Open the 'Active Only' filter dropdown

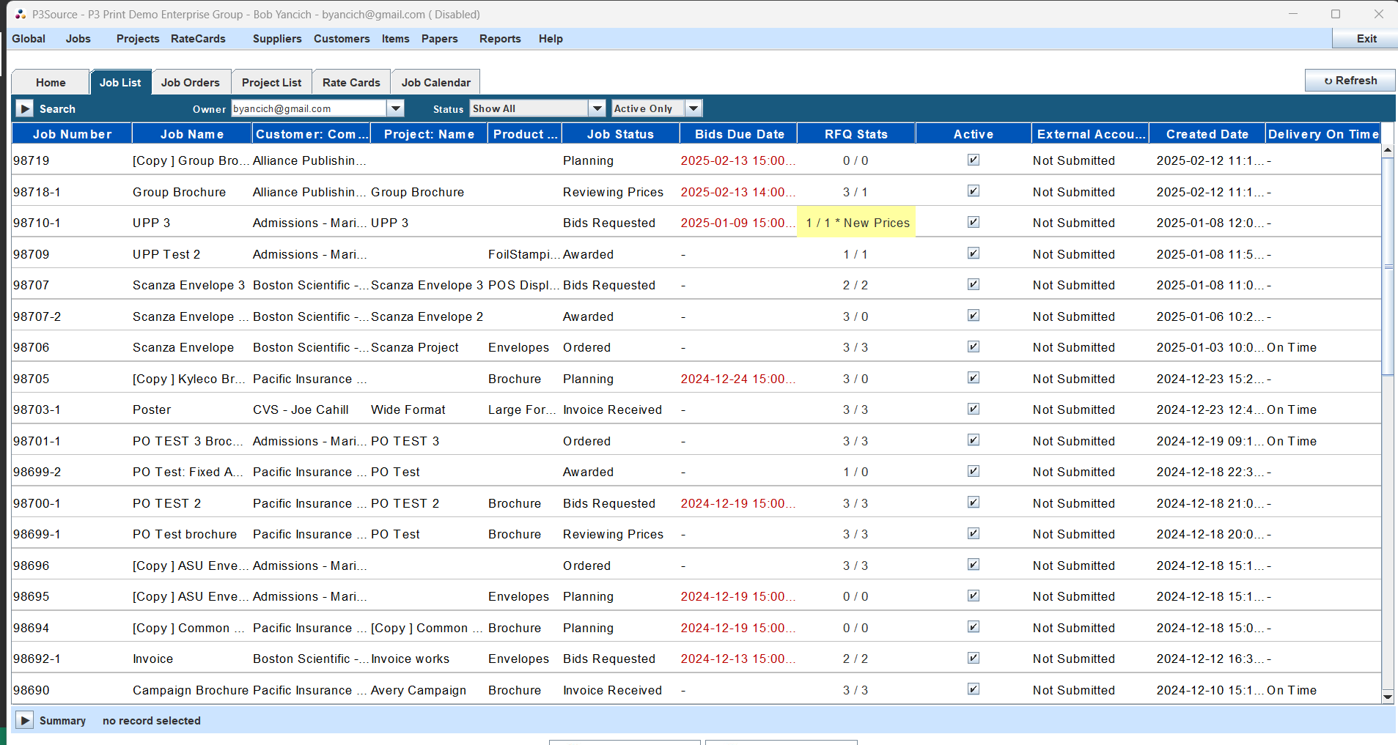click(x=692, y=108)
